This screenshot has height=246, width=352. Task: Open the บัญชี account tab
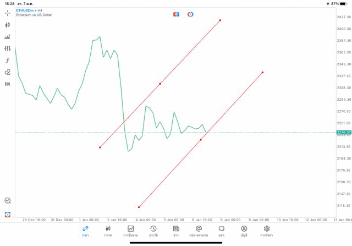point(244,231)
